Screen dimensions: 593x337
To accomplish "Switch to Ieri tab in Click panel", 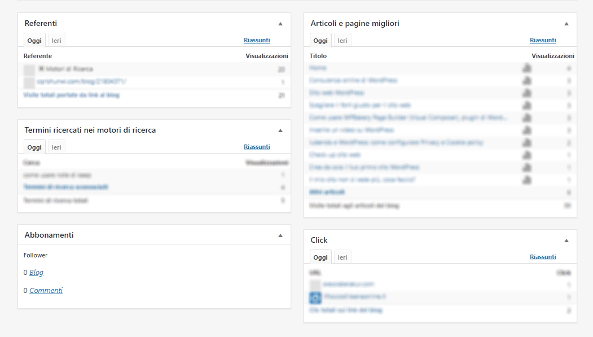I will (342, 257).
